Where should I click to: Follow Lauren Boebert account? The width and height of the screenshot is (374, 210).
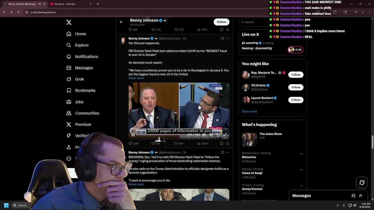pyautogui.click(x=296, y=100)
